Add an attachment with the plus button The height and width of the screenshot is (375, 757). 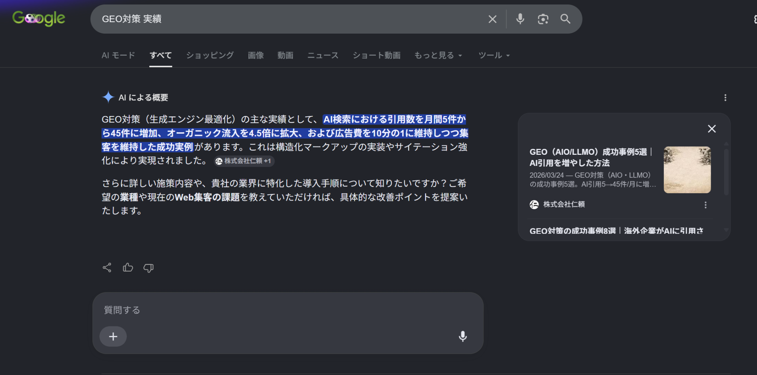point(113,336)
